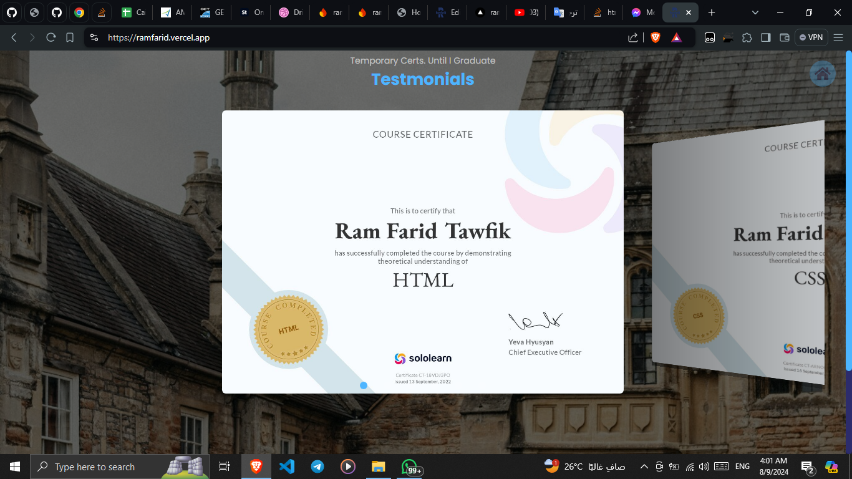Toggle the browser sidebar panel
The width and height of the screenshot is (852, 479).
pos(765,37)
